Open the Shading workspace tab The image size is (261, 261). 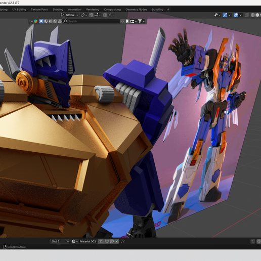click(x=58, y=10)
